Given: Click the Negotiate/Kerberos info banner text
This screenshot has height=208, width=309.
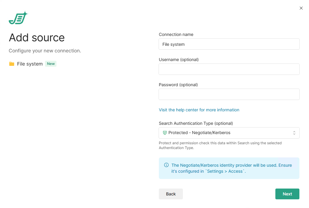Looking at the screenshot, I should pyautogui.click(x=231, y=168).
